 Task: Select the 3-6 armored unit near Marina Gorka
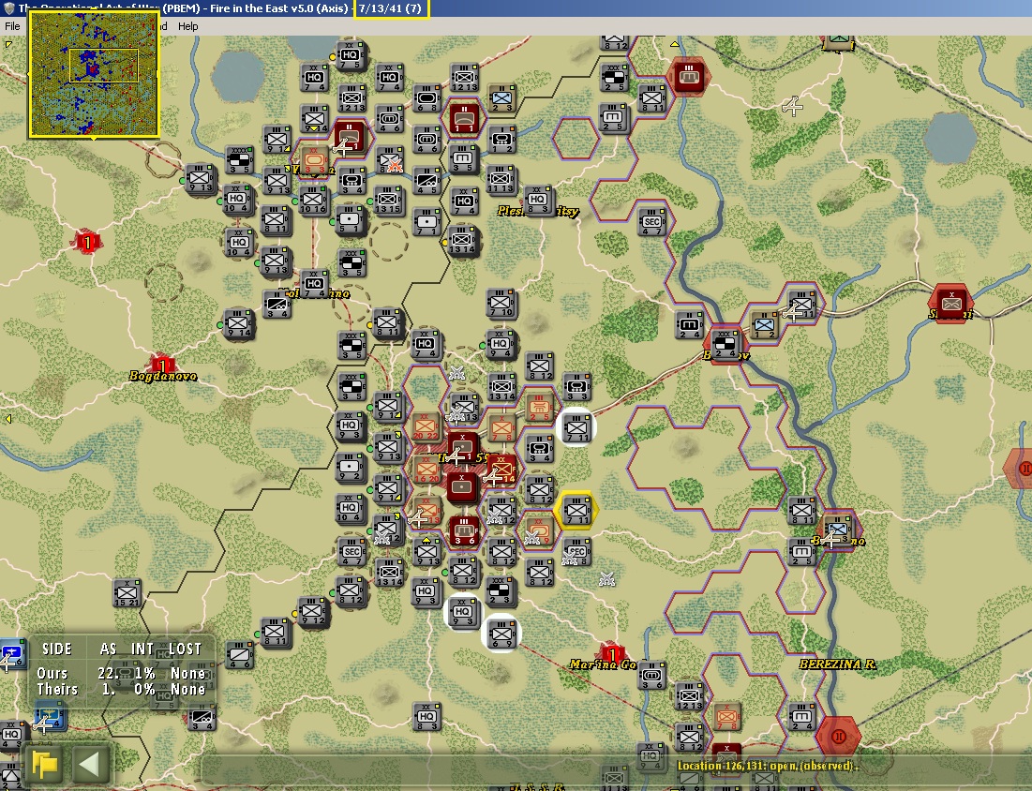pyautogui.click(x=651, y=675)
